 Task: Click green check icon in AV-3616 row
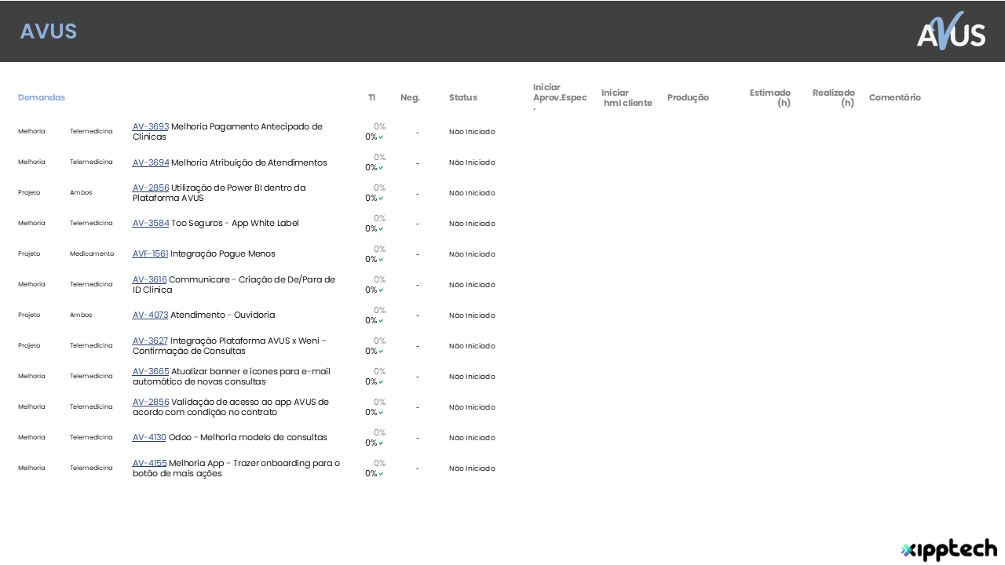pyautogui.click(x=381, y=290)
